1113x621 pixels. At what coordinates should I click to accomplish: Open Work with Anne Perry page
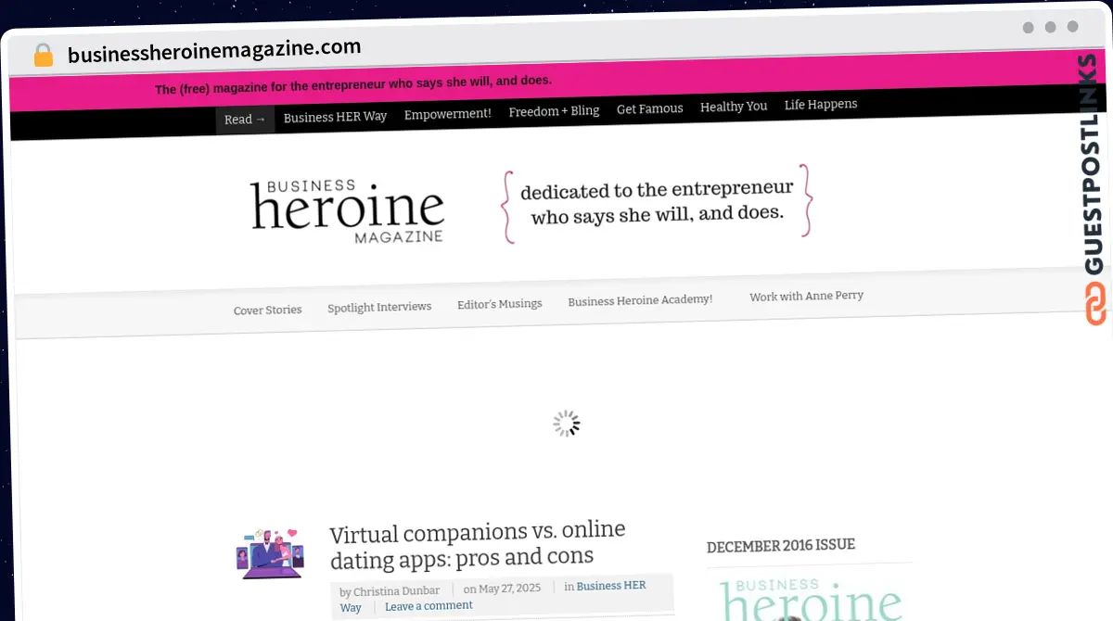(x=806, y=297)
